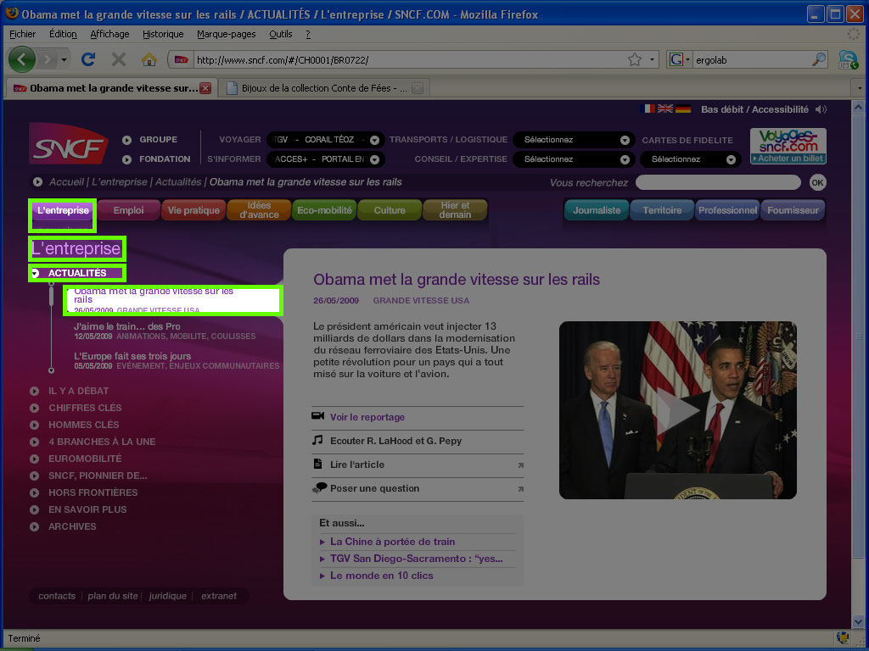Image resolution: width=869 pixels, height=651 pixels.
Task: Click the news list scroll-down arrow below L'Europe
Action: pyautogui.click(x=51, y=370)
